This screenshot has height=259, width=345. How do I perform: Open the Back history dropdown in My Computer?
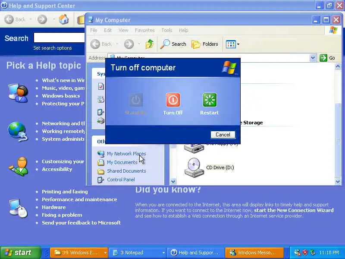click(117, 44)
